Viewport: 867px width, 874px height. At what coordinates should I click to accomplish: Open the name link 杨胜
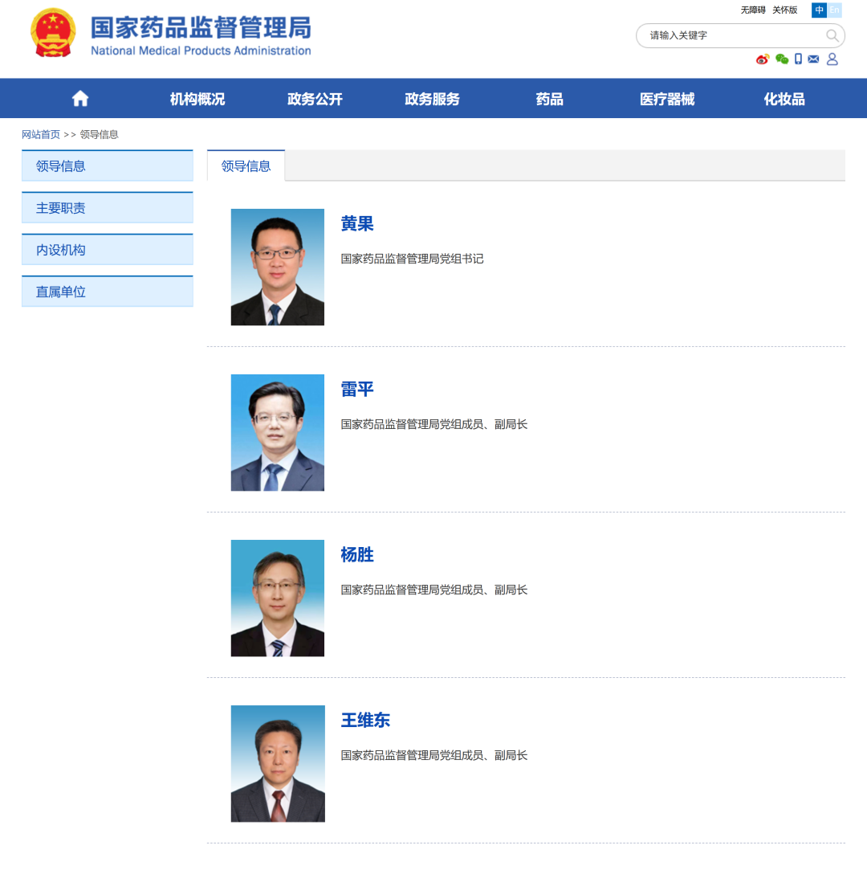tap(357, 554)
